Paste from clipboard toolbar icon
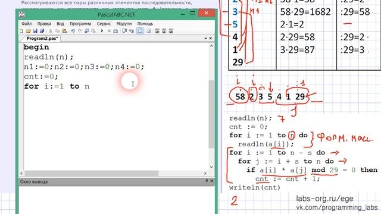Screen dimensions: 381x214 click(64, 31)
